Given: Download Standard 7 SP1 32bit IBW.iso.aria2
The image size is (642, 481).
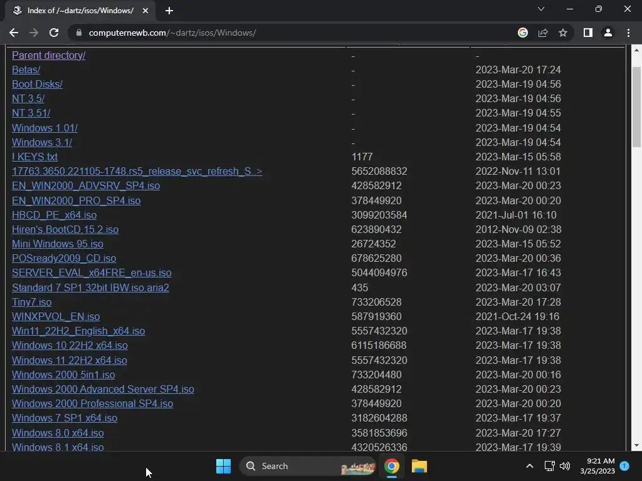Looking at the screenshot, I should [x=90, y=287].
